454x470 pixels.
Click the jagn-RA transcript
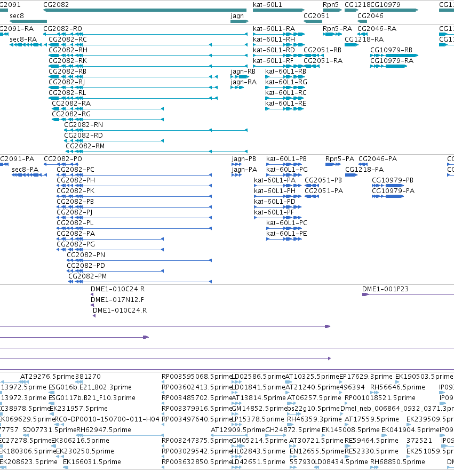(x=237, y=87)
